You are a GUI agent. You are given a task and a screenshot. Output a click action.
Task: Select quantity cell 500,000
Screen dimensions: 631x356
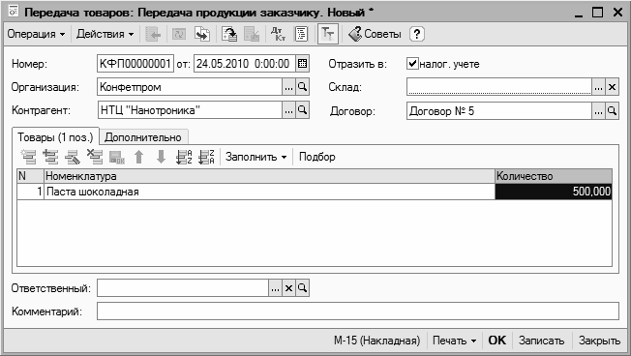[x=554, y=192]
